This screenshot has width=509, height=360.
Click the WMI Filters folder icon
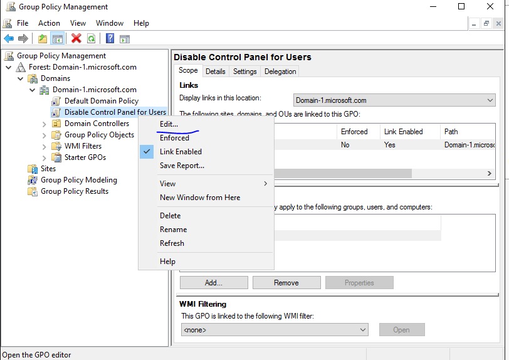[56, 146]
